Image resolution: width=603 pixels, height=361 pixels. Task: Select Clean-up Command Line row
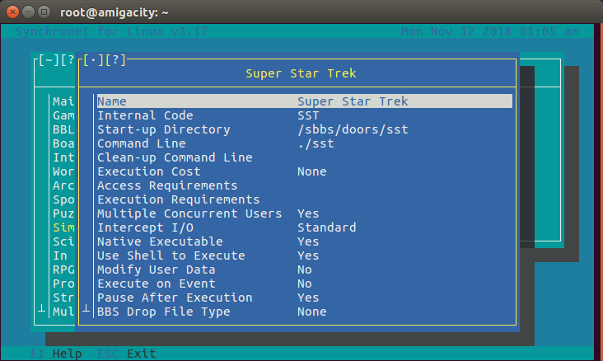point(304,157)
